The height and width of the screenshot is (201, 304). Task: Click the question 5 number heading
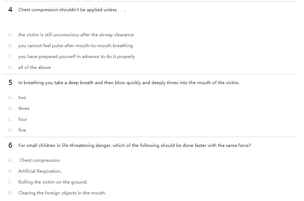[x=11, y=83]
